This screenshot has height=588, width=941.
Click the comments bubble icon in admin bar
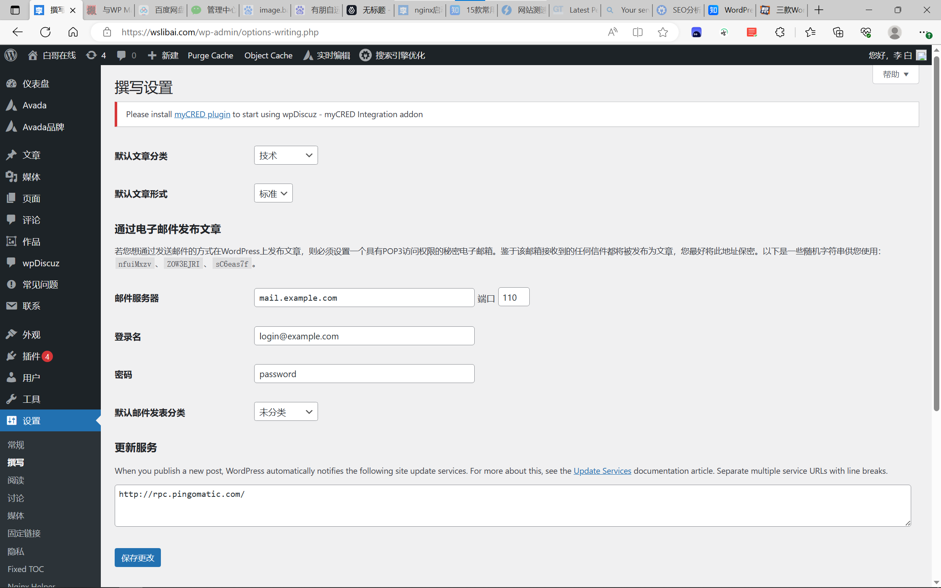121,55
